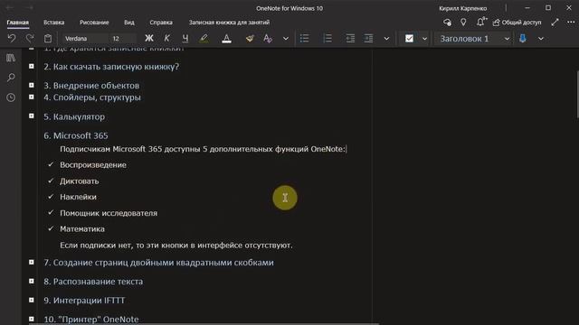The image size is (579, 325).
Task: Click the font size 12 field
Action: (123, 38)
